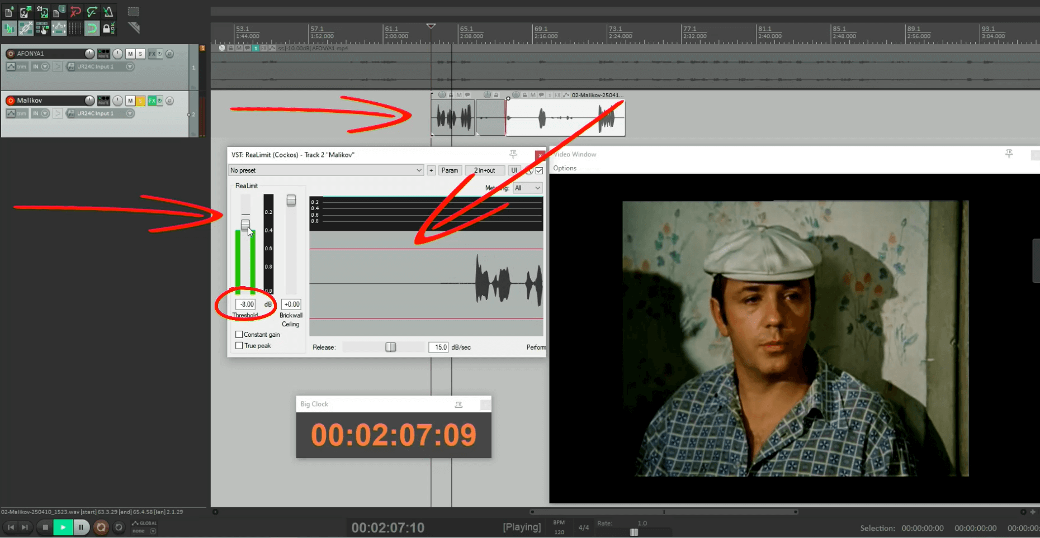Click the 2 in+out routing button
The width and height of the screenshot is (1040, 538).
click(485, 170)
